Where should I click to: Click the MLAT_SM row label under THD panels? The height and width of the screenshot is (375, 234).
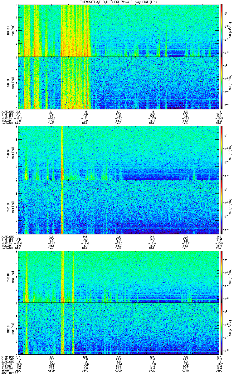point(7,243)
